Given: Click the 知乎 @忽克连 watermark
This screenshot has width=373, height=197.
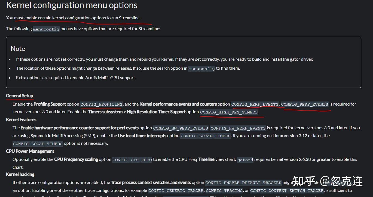Looking at the screenshot, I should click(328, 181).
